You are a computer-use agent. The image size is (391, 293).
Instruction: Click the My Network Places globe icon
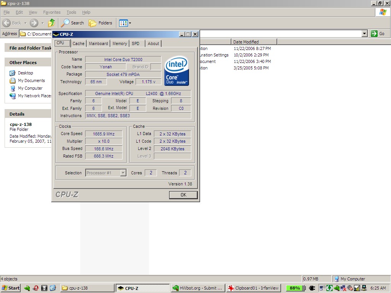coord(13,96)
